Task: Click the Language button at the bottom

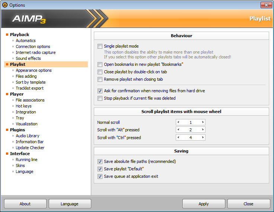Action: click(x=70, y=204)
